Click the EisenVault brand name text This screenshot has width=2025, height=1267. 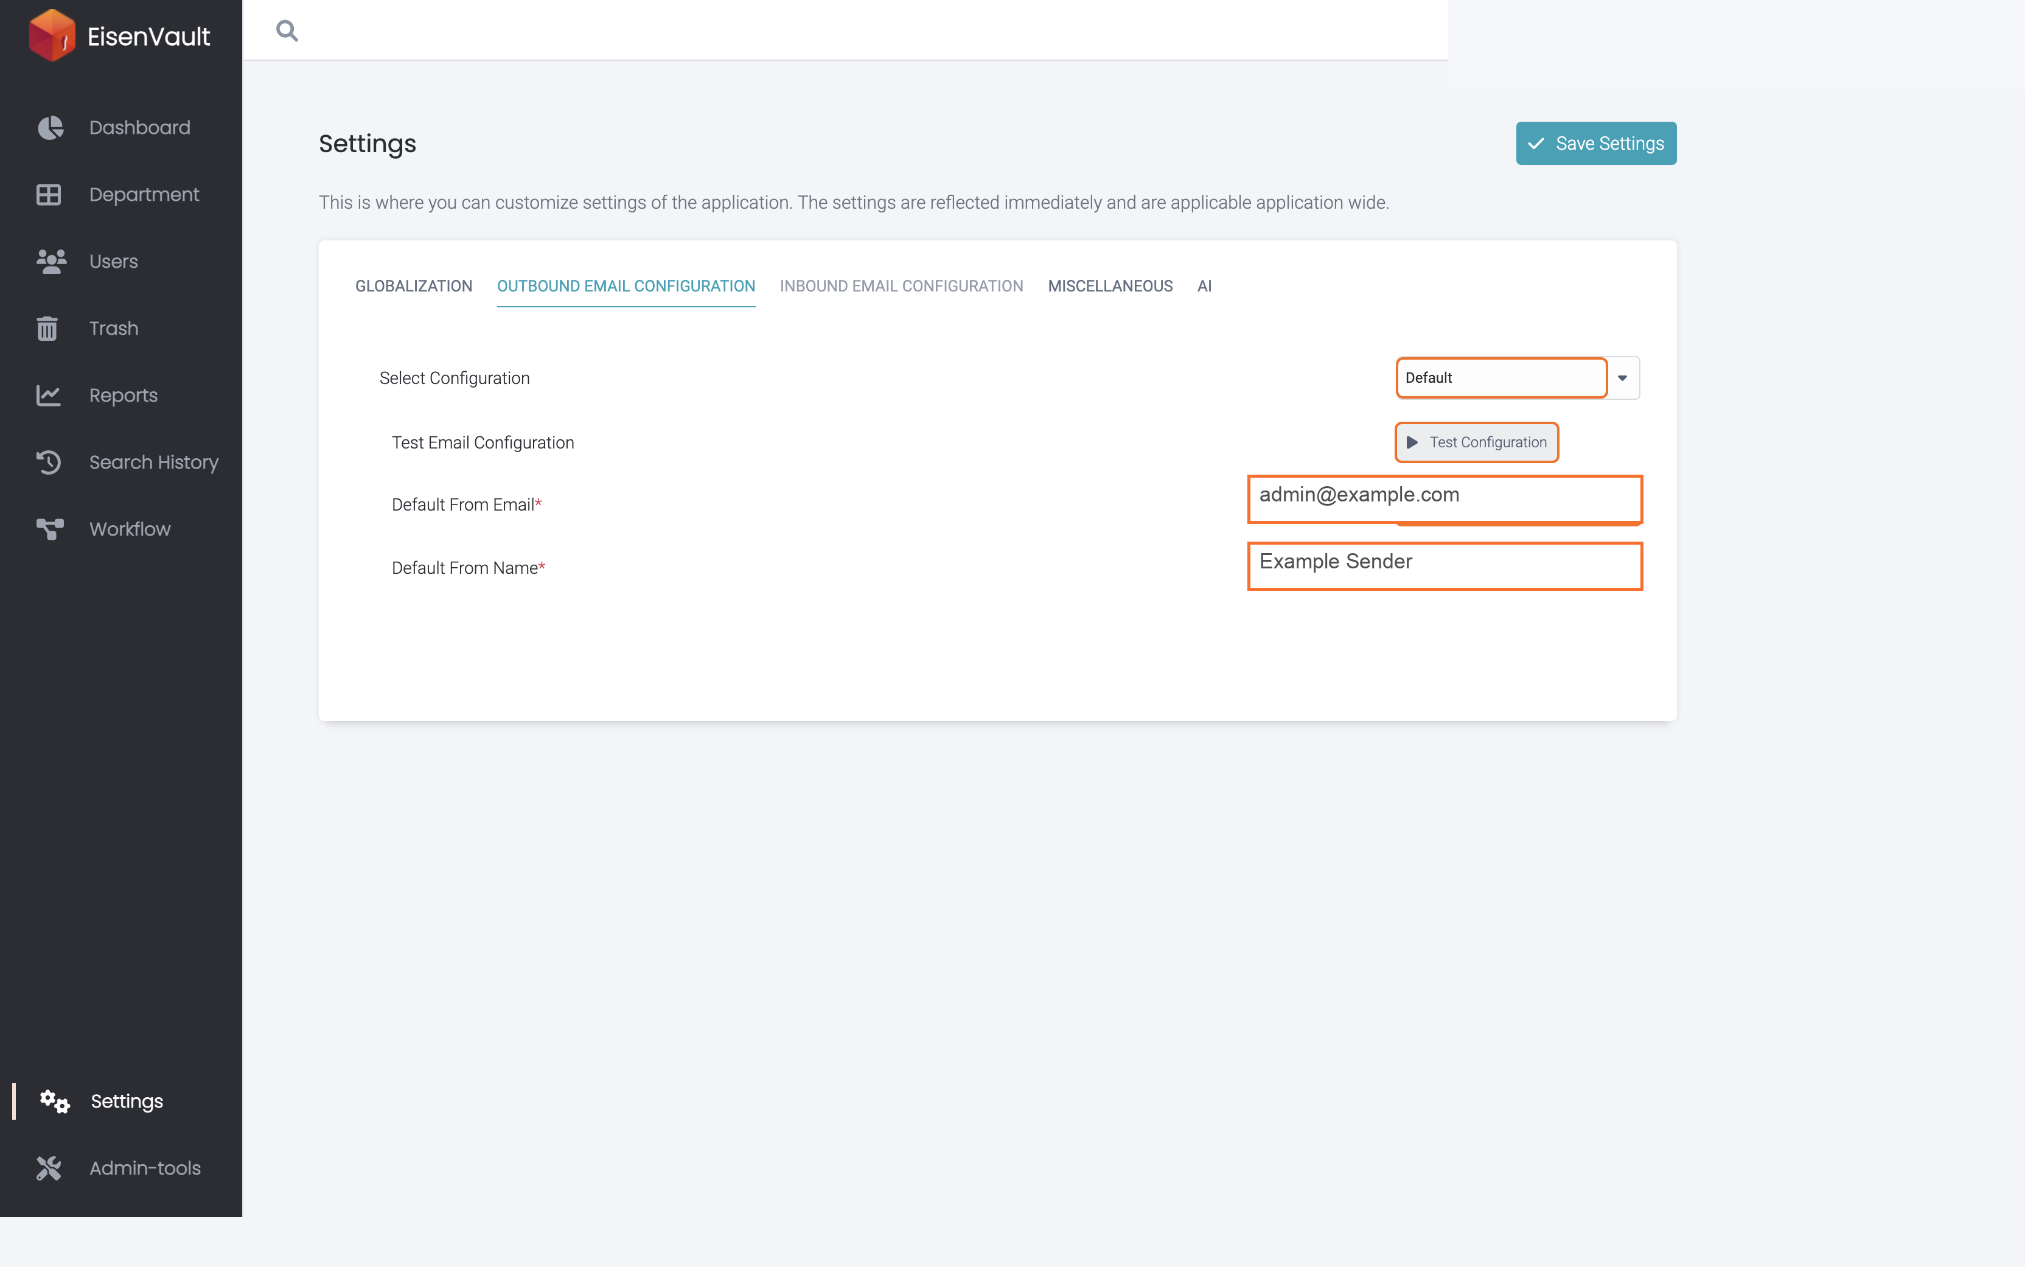coord(148,36)
